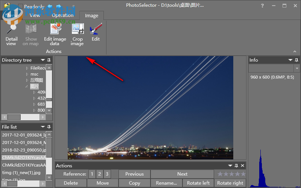Viewport: 301px width, 188px height.
Task: Click directory tree horizontal scroll right arrow
Action: 43,117
